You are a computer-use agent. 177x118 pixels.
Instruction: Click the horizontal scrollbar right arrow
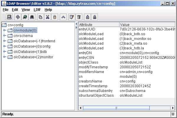173,108
